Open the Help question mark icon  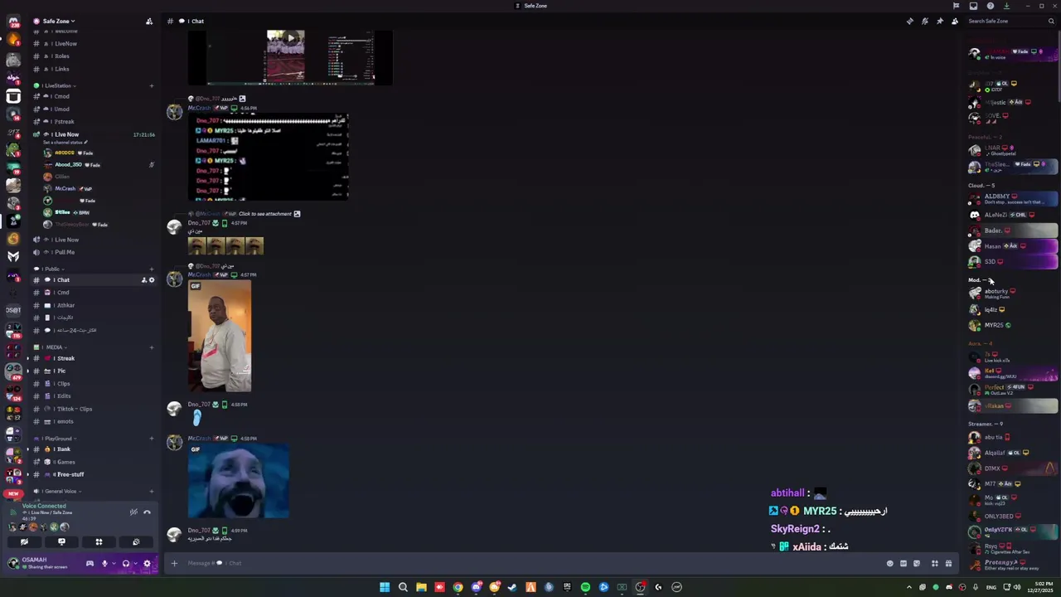[x=991, y=6]
